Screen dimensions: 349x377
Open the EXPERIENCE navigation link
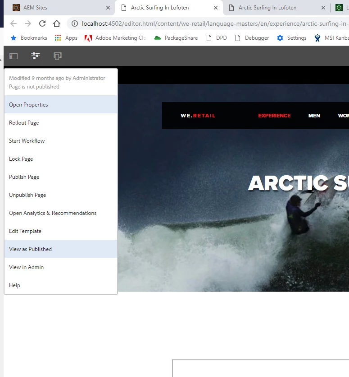point(274,116)
